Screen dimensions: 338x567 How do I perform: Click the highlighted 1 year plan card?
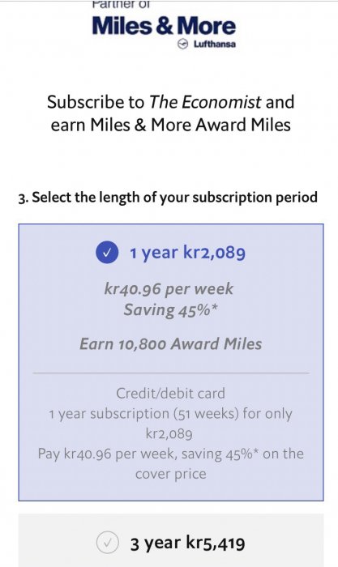[171, 362]
